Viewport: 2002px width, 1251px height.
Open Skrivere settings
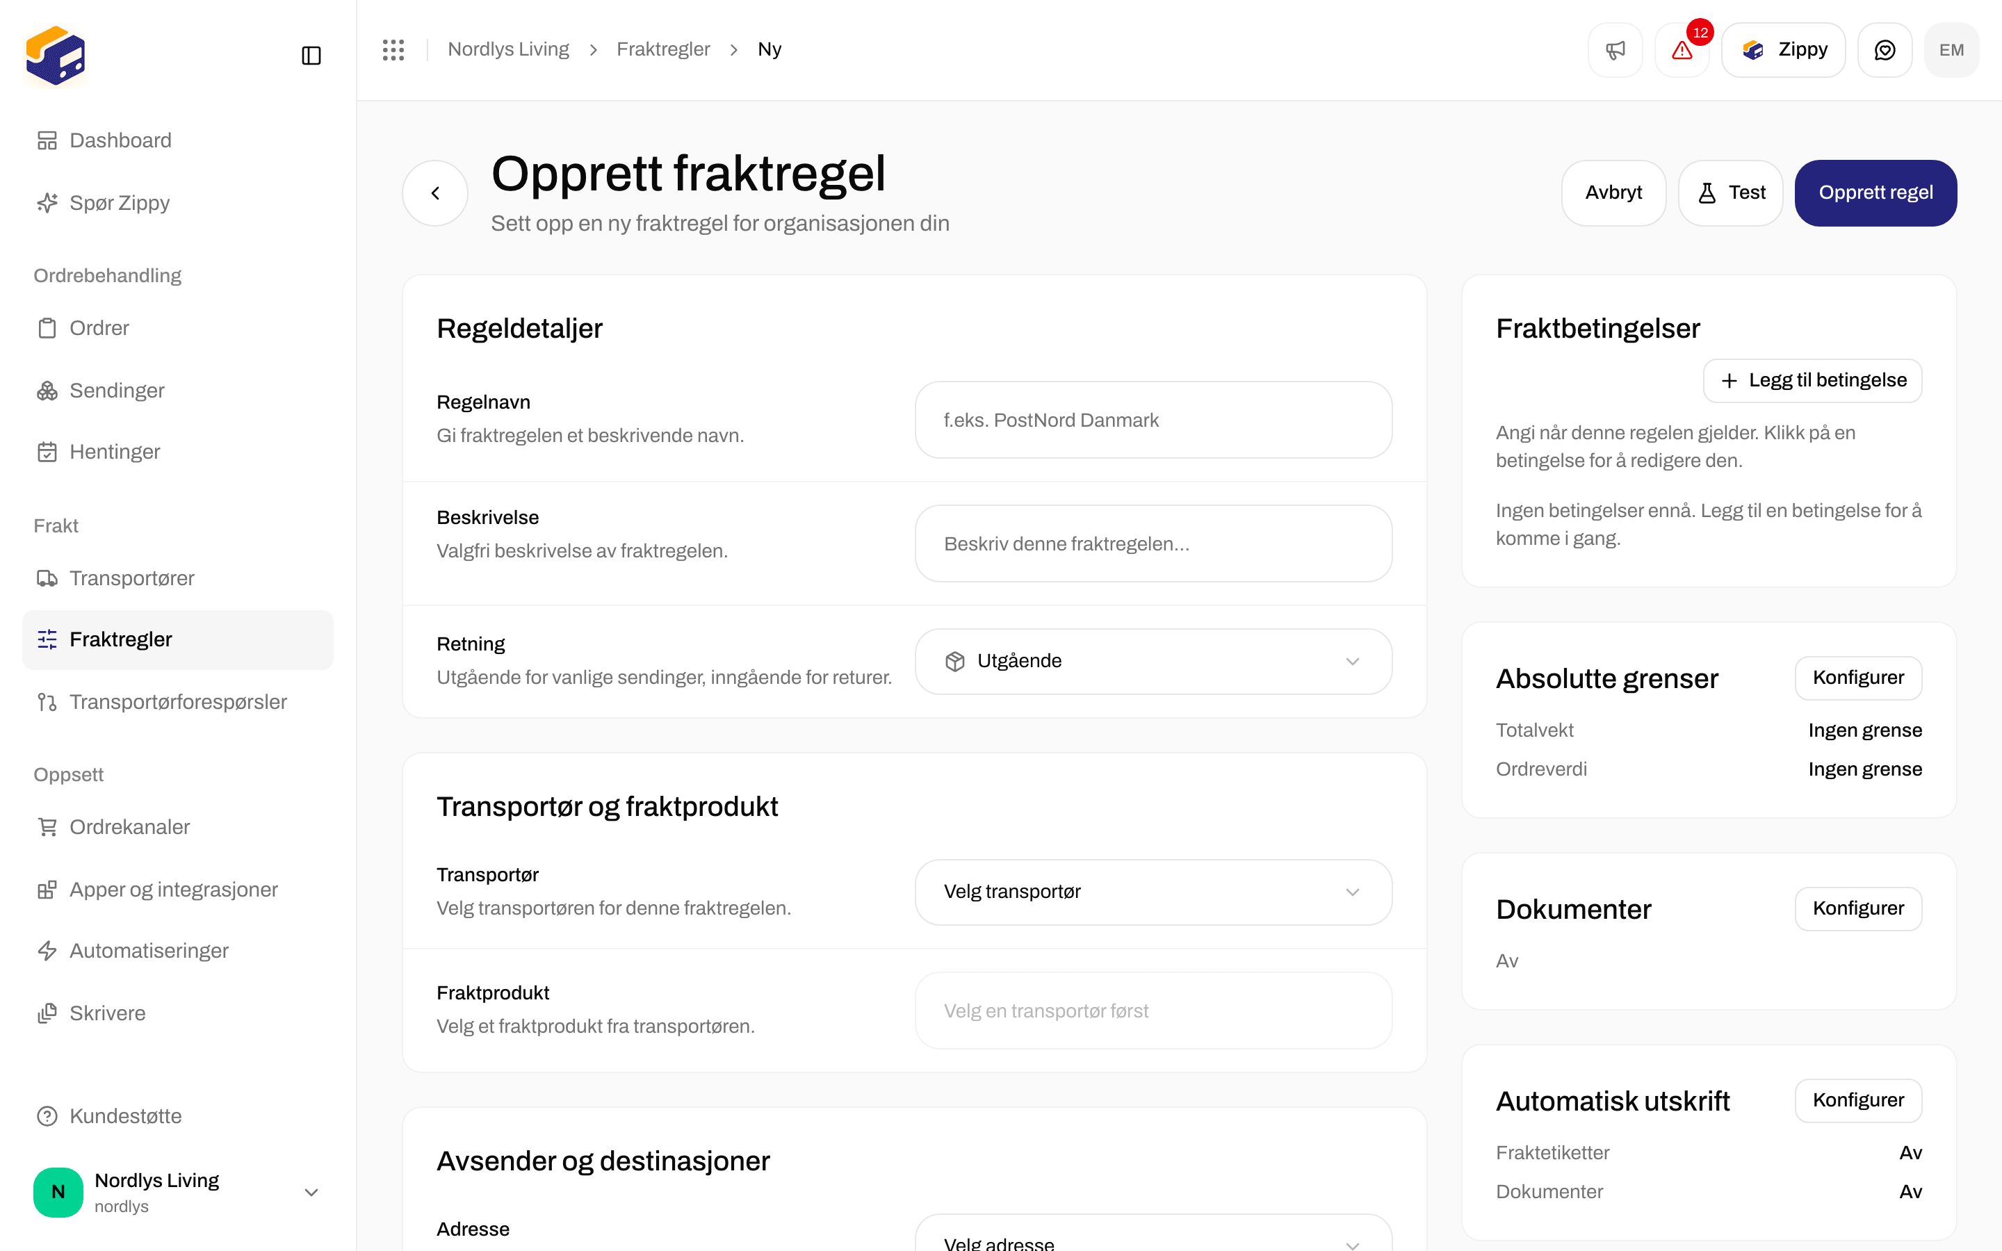[178, 1013]
